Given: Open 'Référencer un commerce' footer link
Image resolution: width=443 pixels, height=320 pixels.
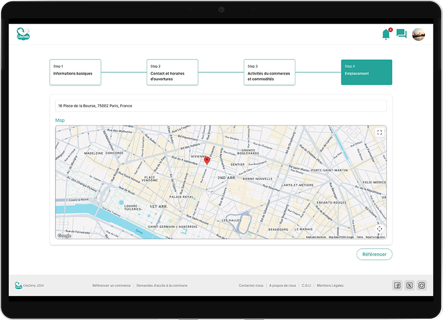Looking at the screenshot, I should pos(111,285).
